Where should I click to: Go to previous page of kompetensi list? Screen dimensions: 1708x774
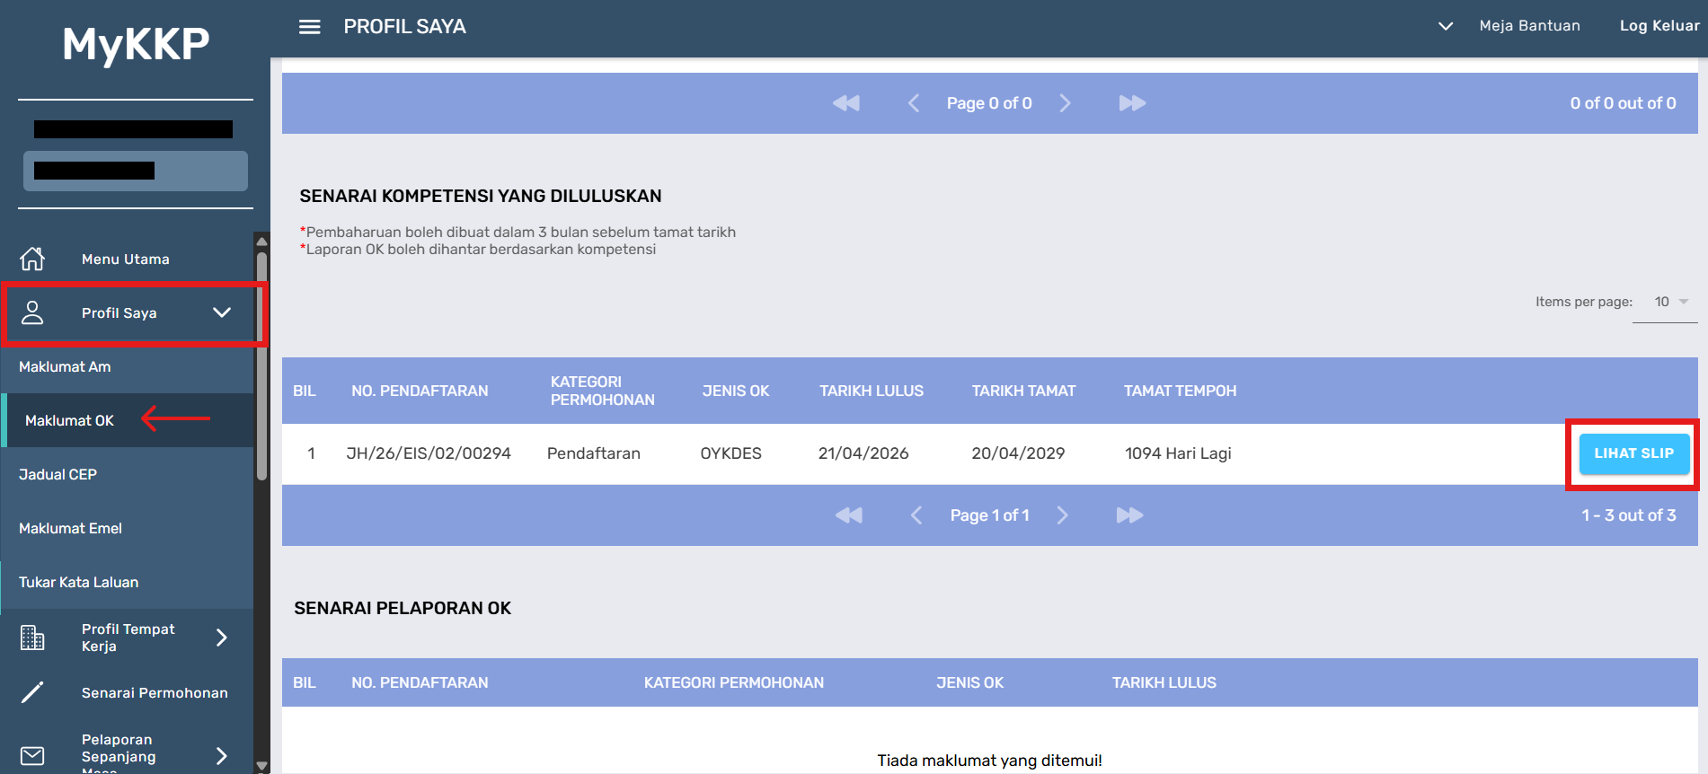[x=916, y=515]
